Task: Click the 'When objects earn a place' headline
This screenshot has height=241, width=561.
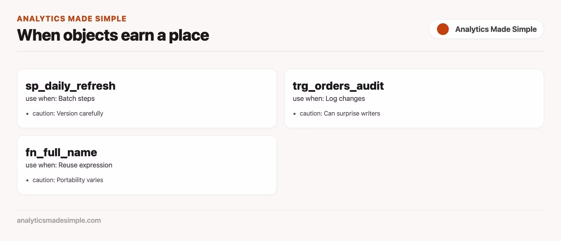Action: tap(113, 35)
